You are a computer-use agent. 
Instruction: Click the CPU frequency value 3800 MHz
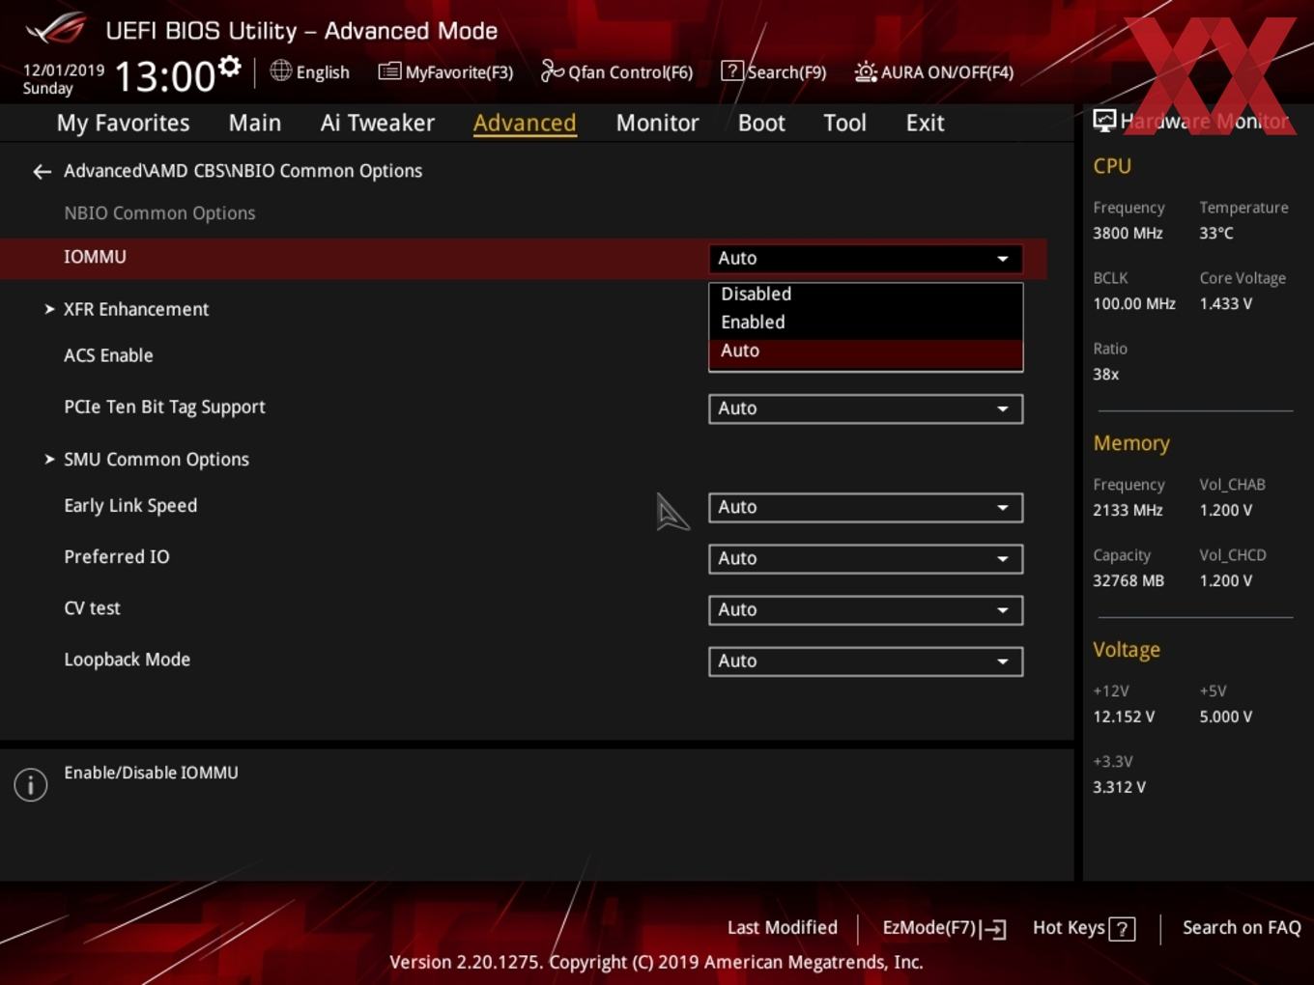click(x=1128, y=233)
